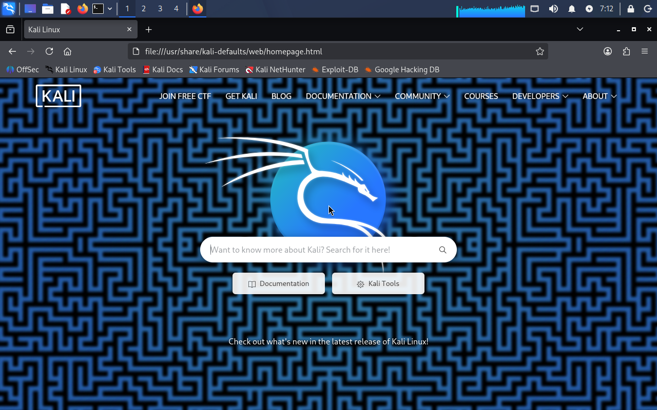Click the volume speaker icon in panel

[x=553, y=9]
